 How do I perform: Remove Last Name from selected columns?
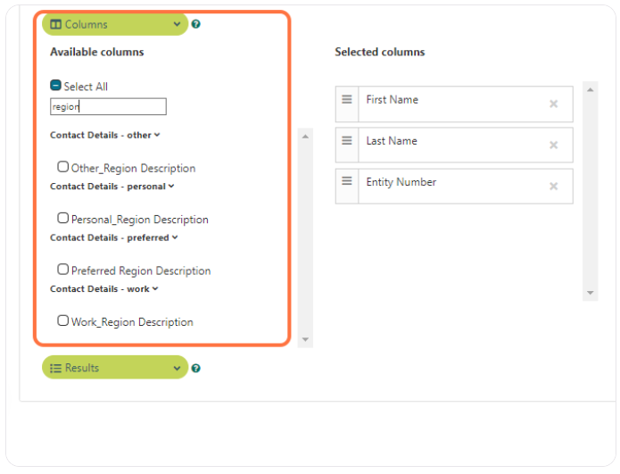tap(554, 145)
